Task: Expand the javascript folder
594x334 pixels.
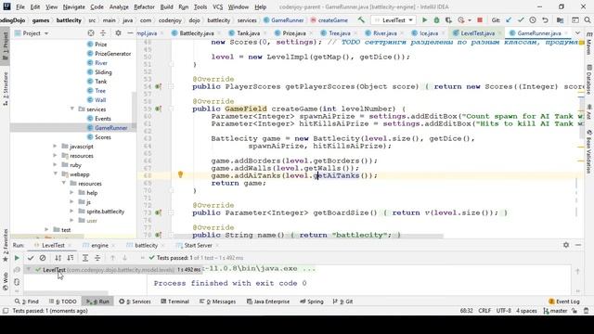Action: (x=55, y=147)
